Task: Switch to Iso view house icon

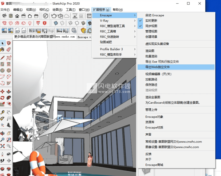Action: coord(4,16)
